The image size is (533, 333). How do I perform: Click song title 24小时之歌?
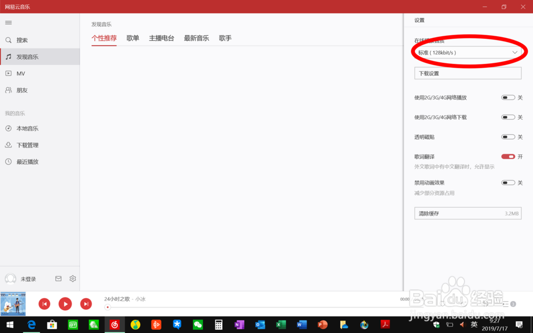(x=117, y=299)
